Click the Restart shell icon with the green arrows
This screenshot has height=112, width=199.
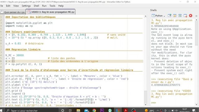(x=180, y=16)
